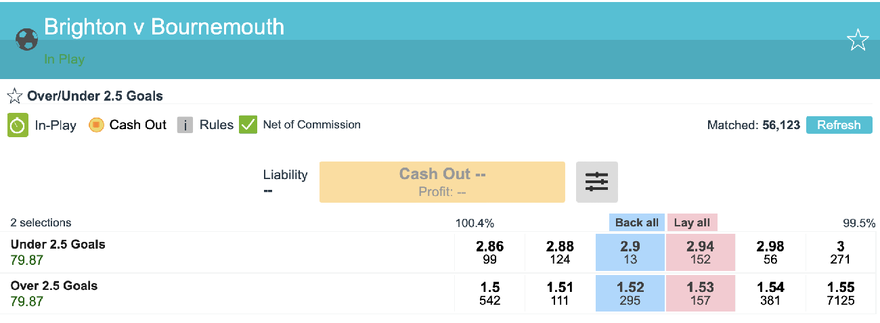Click the Lay all header
The image size is (880, 323).
click(692, 222)
